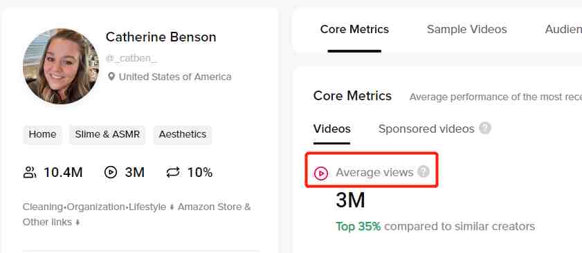Switch to the Sample Videos tab
This screenshot has width=582, height=253.
pyautogui.click(x=466, y=29)
